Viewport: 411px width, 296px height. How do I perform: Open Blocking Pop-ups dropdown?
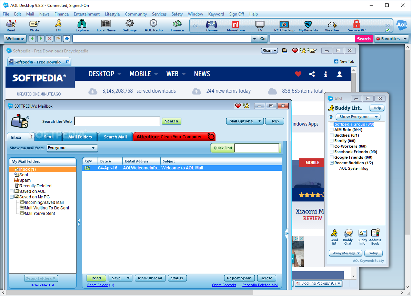pyautogui.click(x=319, y=283)
